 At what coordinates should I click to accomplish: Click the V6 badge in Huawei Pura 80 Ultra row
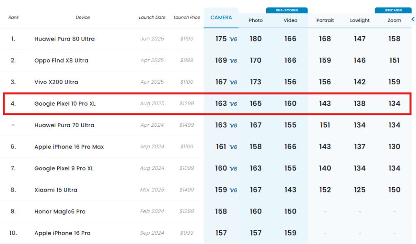point(234,39)
